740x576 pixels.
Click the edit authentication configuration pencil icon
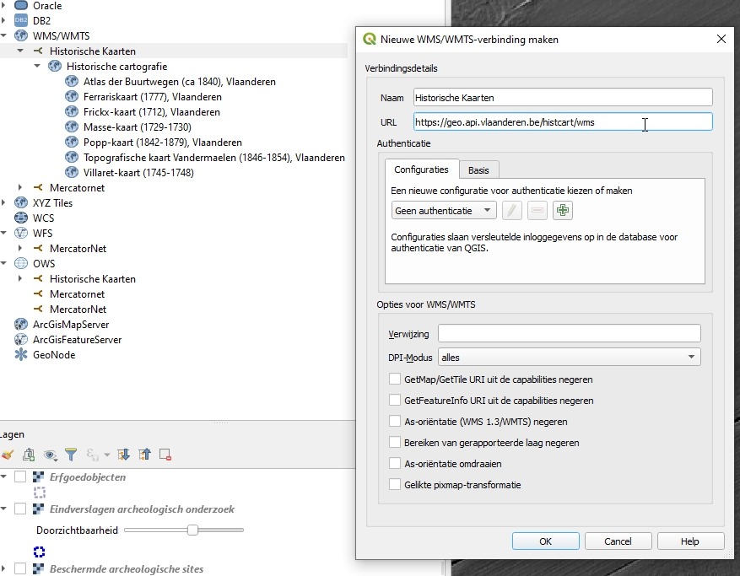(512, 210)
